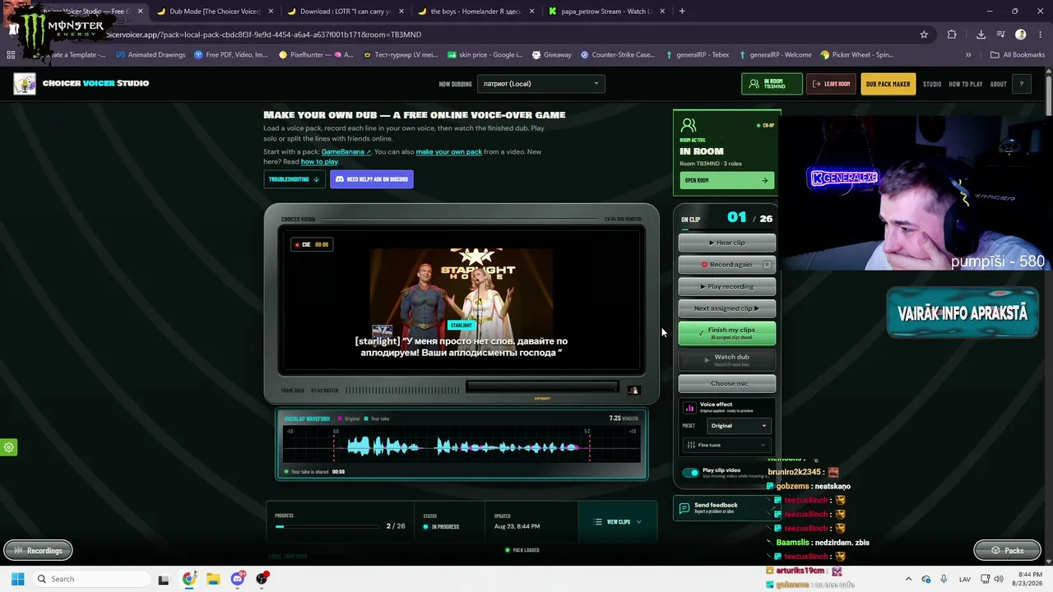Viewport: 1053px width, 592px height.
Task: Follow the make your own pack link
Action: pyautogui.click(x=449, y=152)
